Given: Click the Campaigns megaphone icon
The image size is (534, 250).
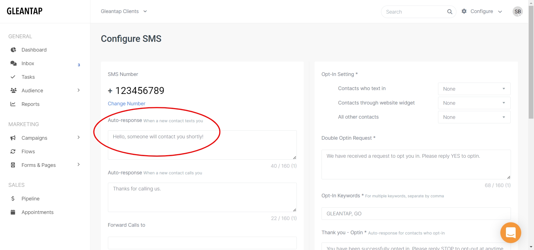Looking at the screenshot, I should [13, 138].
